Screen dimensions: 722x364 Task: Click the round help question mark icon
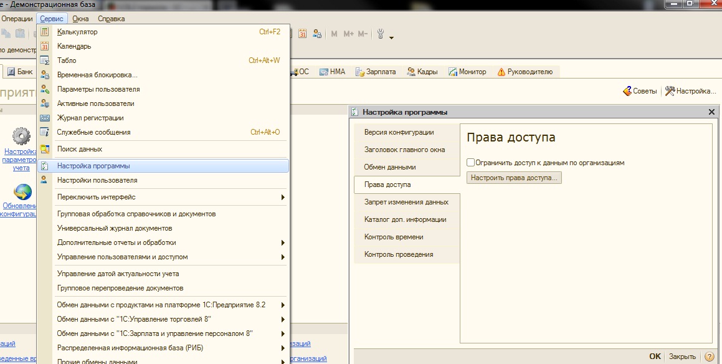[710, 356]
